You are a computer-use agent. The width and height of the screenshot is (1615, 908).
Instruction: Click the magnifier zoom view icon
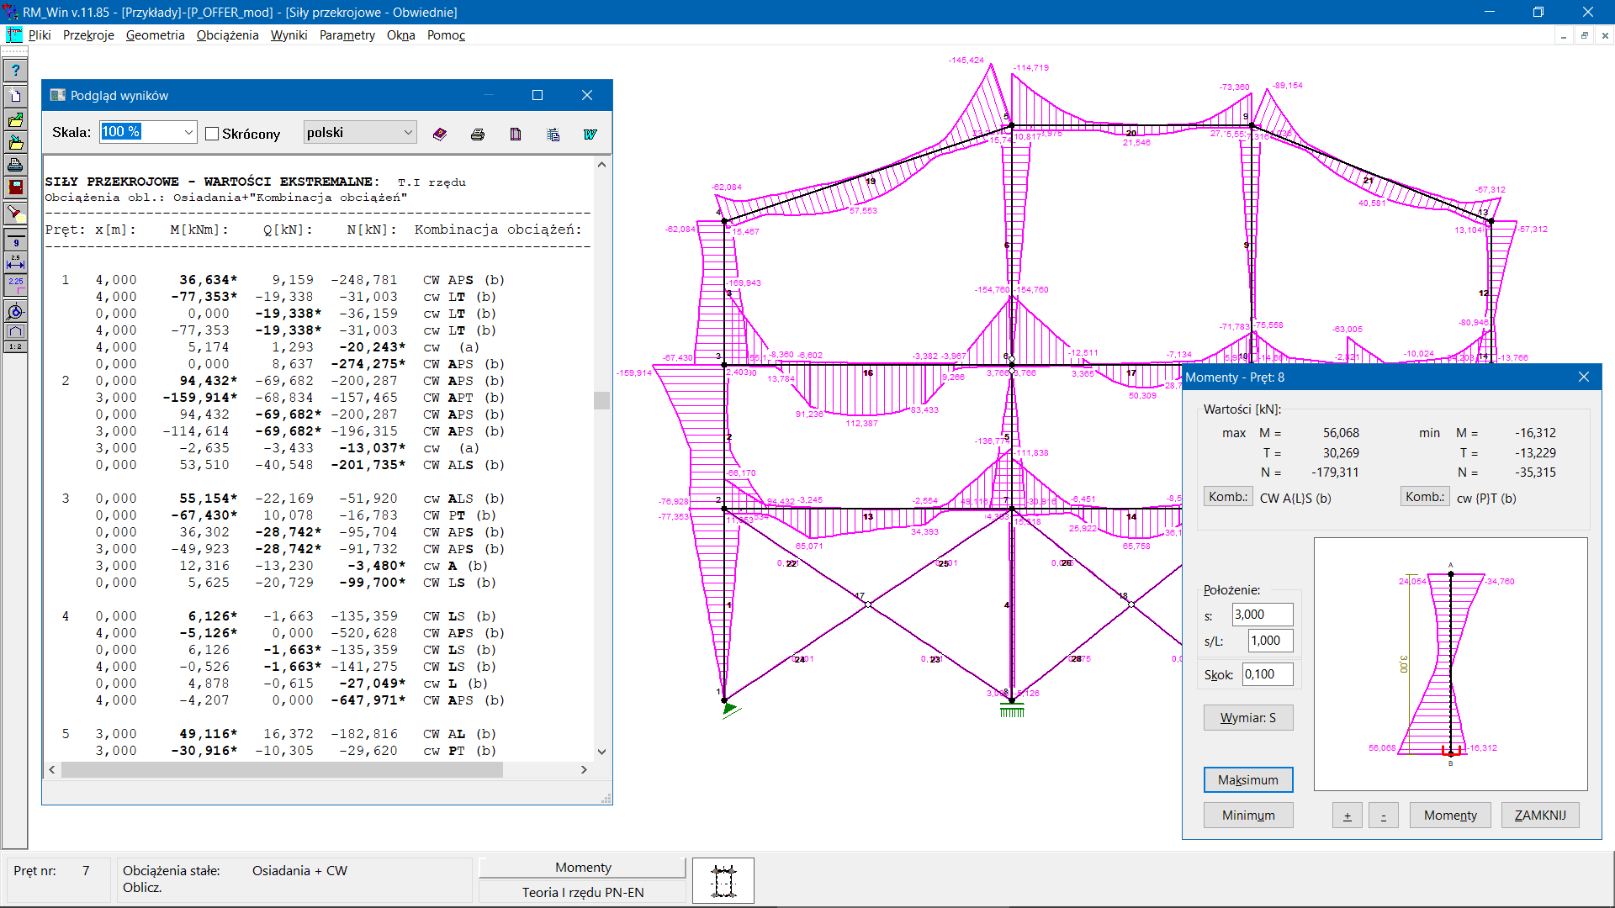pyautogui.click(x=15, y=312)
